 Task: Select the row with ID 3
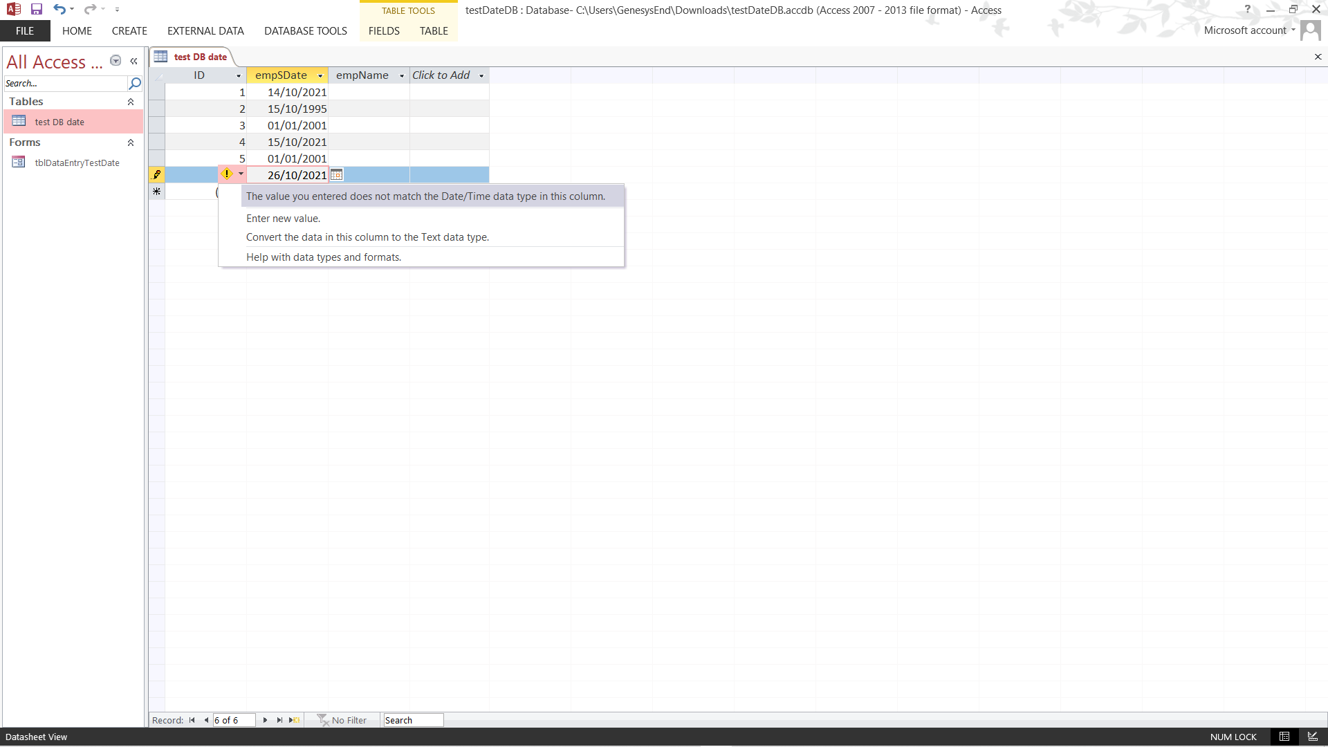coord(157,125)
